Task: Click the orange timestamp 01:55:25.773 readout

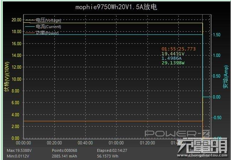Action: coord(178,49)
